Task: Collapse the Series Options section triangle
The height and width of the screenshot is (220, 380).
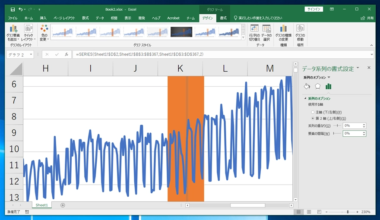Action: click(x=305, y=98)
